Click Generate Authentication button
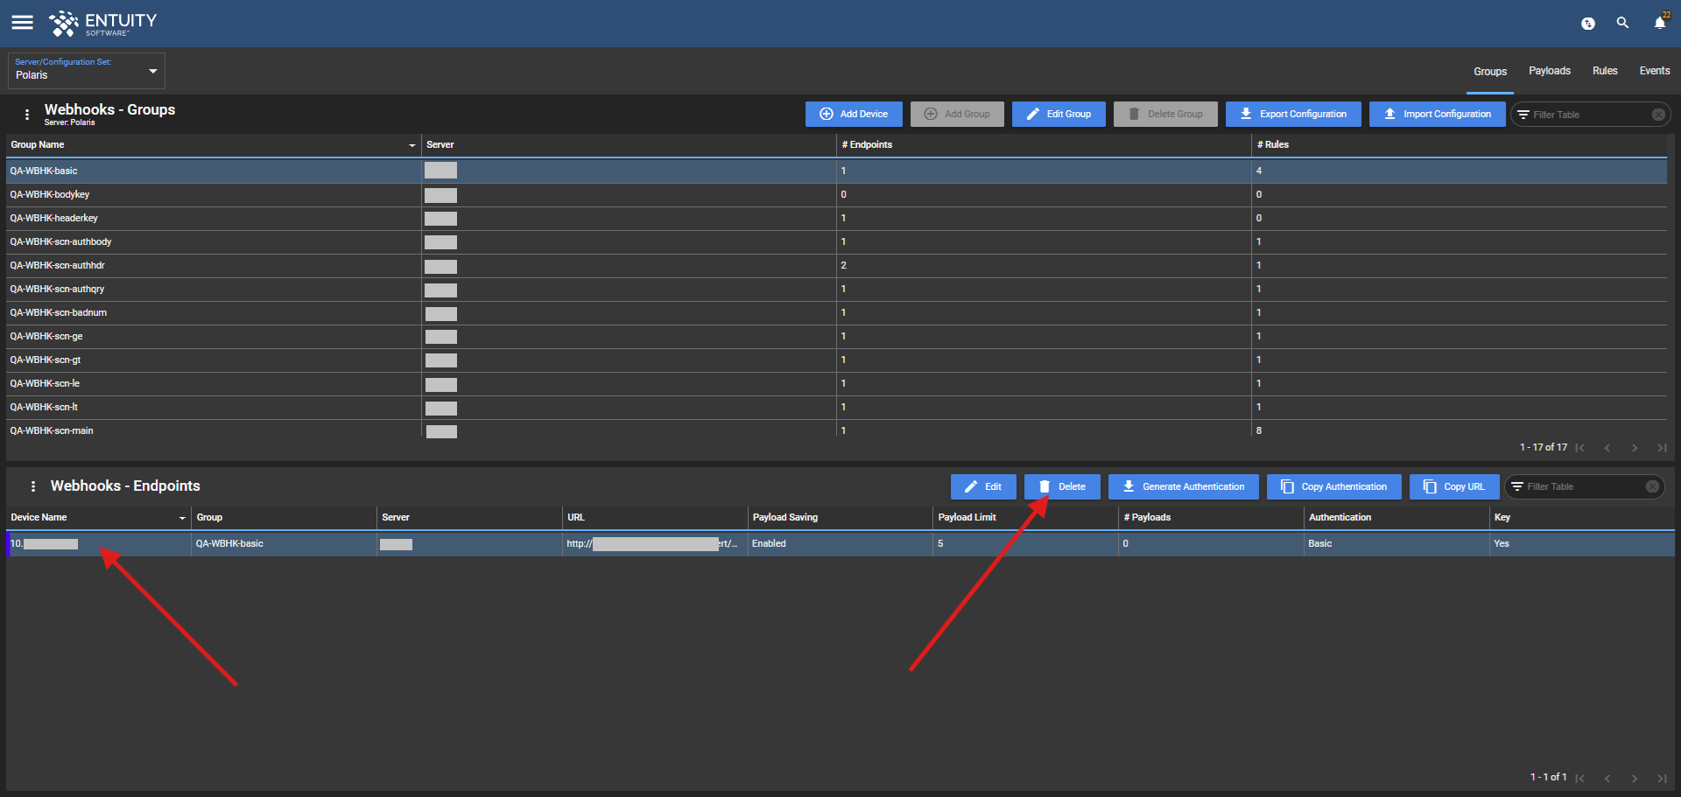Image resolution: width=1681 pixels, height=797 pixels. (1183, 487)
